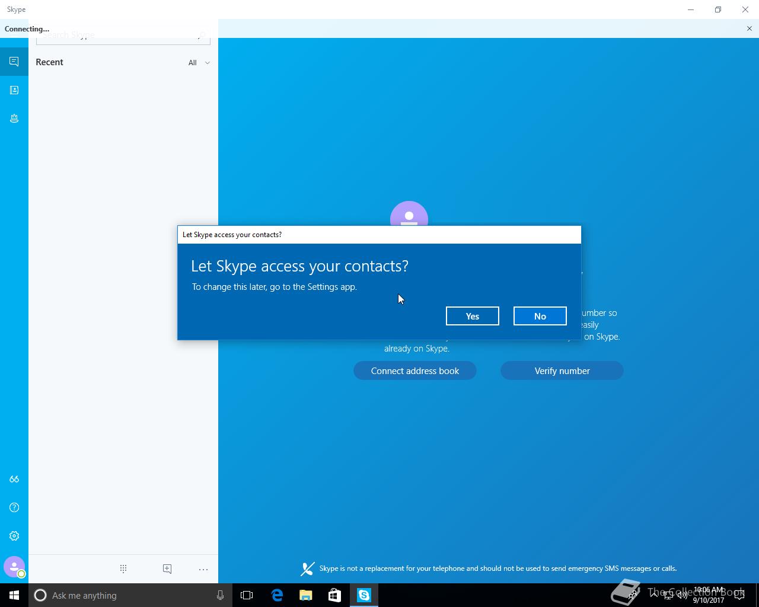Dismiss the Connecting notification bar

(x=750, y=28)
